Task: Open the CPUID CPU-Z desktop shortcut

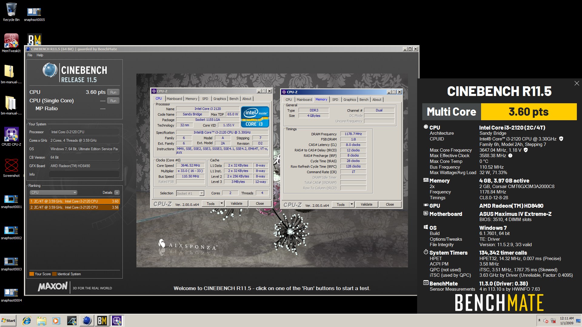Action: (x=11, y=136)
